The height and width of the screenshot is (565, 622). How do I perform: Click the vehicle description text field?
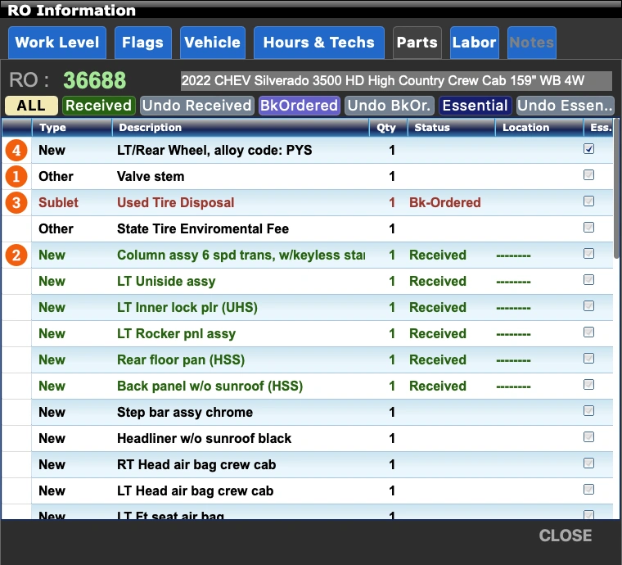(395, 81)
